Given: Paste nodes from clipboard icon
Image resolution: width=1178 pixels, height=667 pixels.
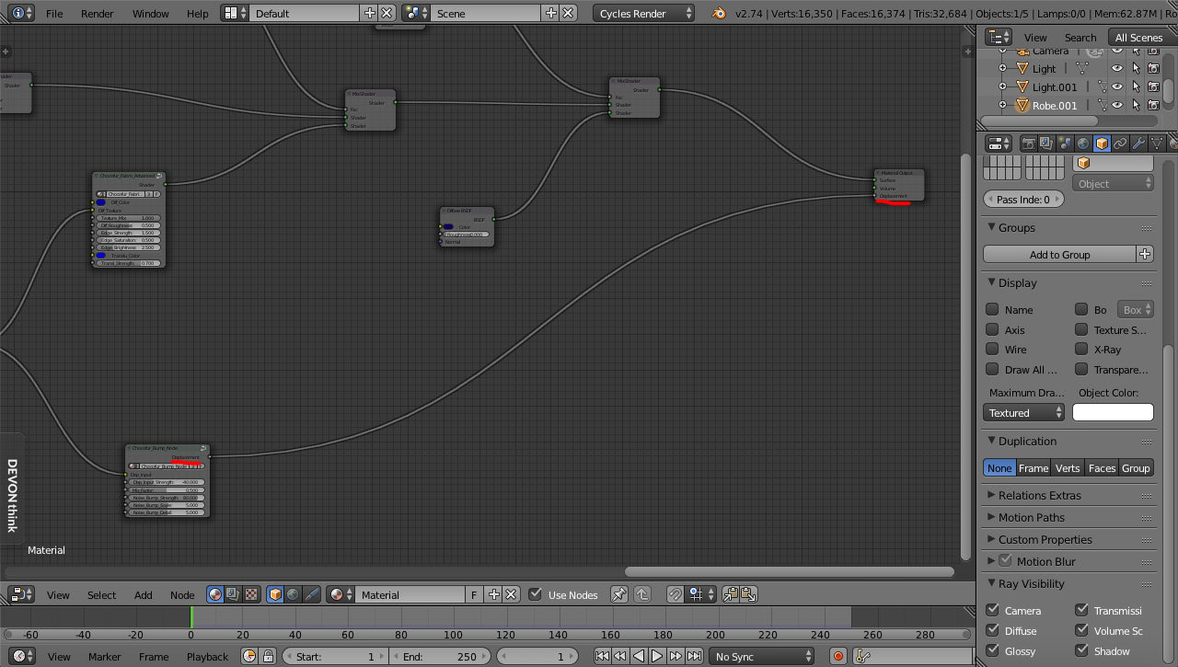Looking at the screenshot, I should pos(748,594).
